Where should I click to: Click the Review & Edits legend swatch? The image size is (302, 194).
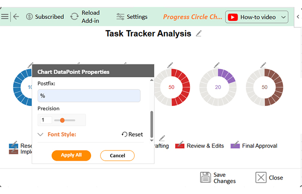(180, 146)
